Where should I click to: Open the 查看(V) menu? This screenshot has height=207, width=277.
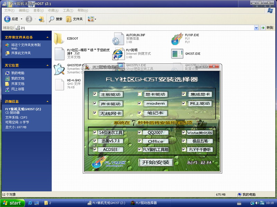pos(38,11)
